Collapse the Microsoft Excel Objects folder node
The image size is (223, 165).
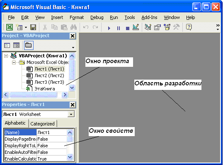pos(14,62)
